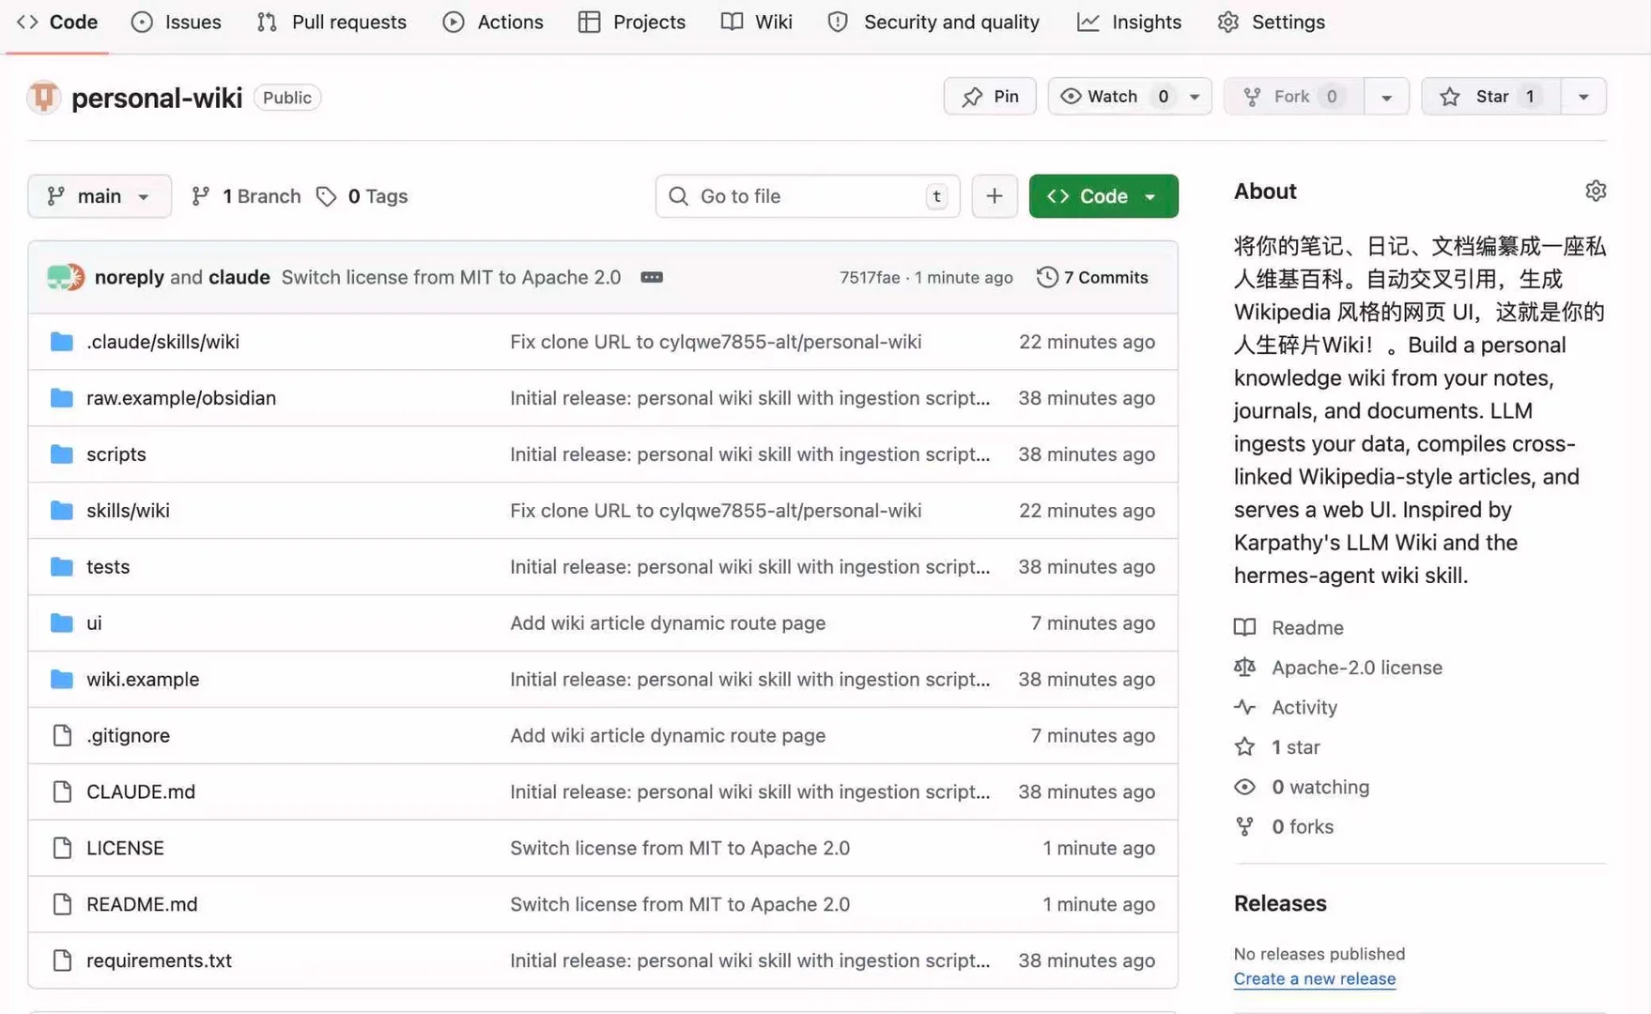
Task: Click file icon beside requirements.txt
Action: pyautogui.click(x=62, y=960)
